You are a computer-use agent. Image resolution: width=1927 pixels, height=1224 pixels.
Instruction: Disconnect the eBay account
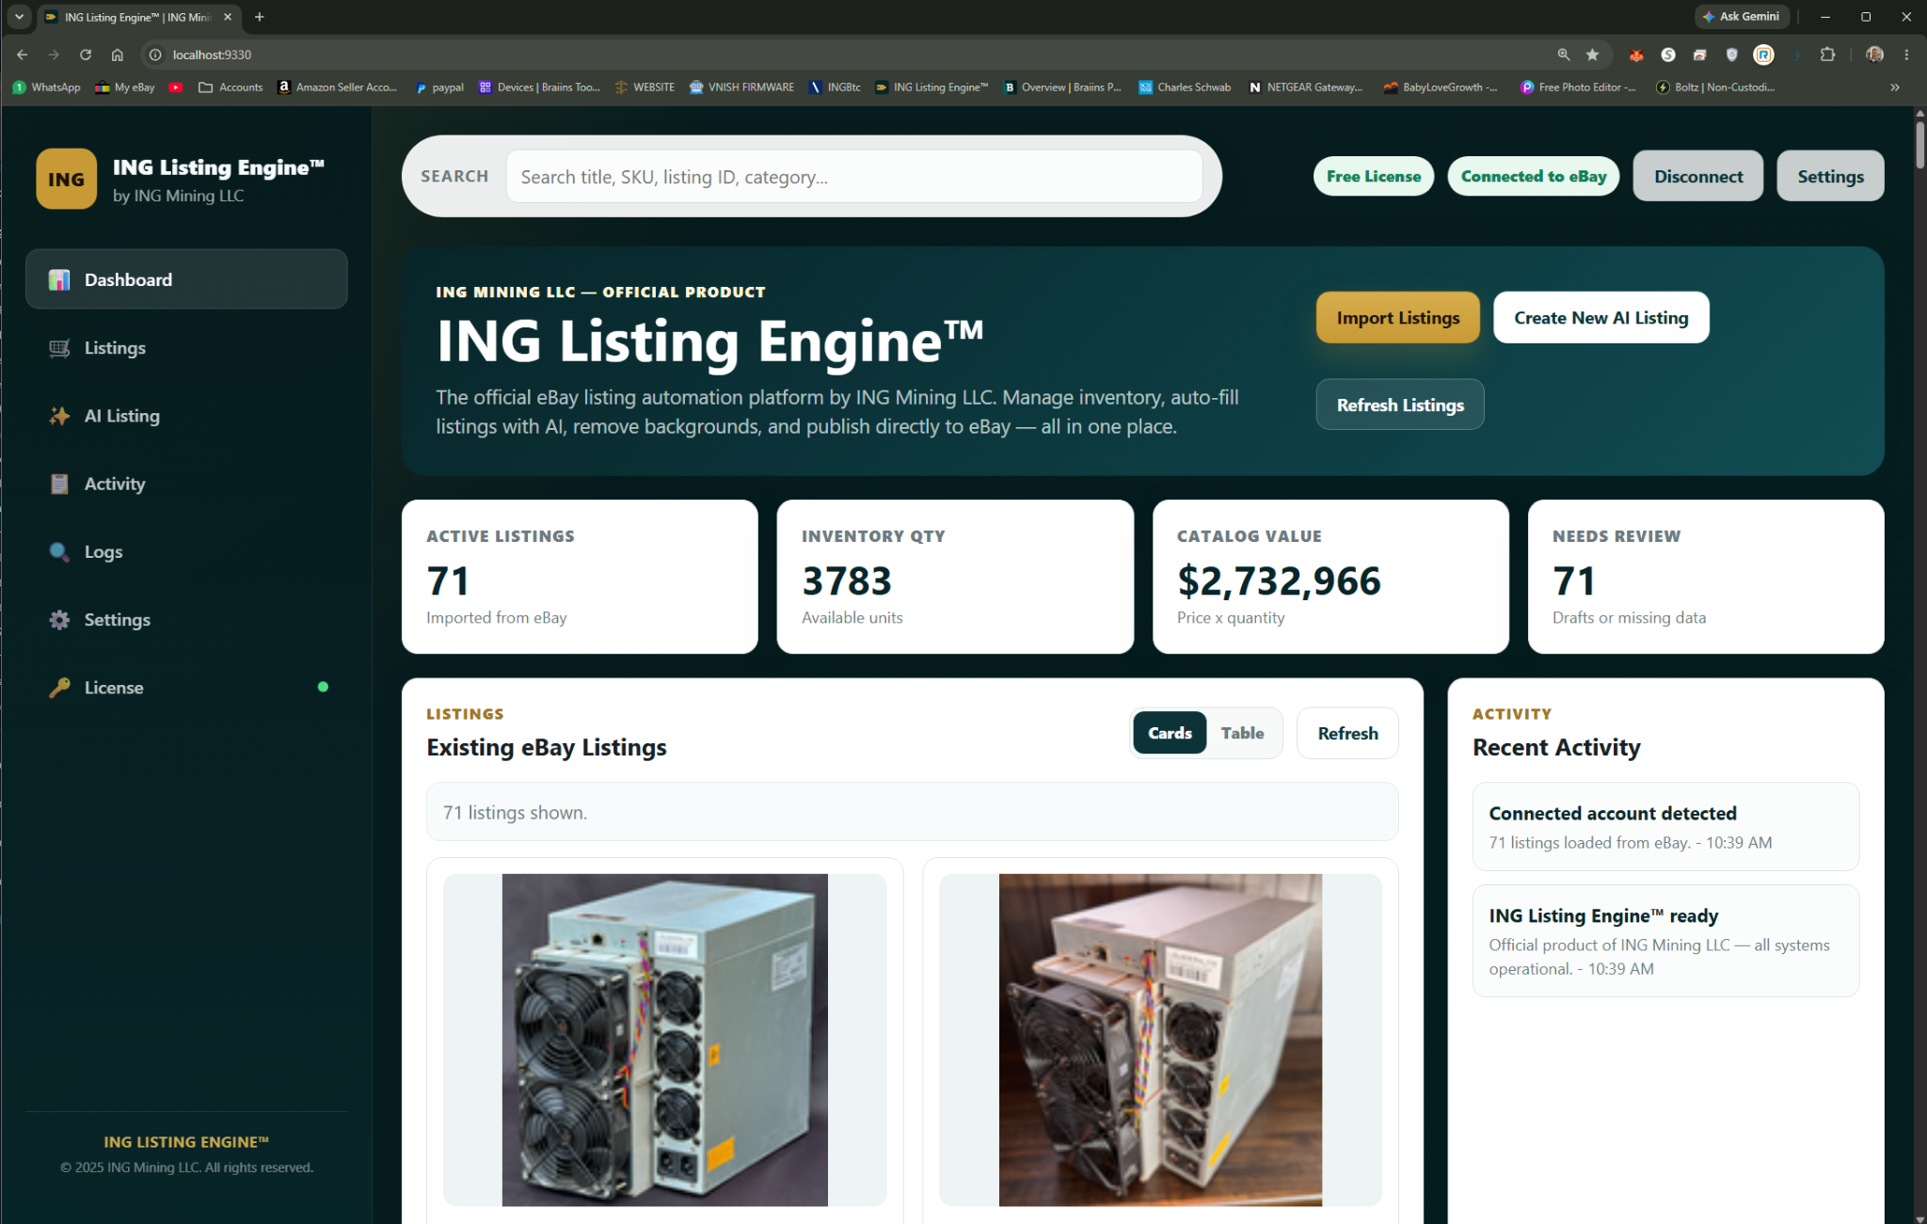[x=1698, y=176]
